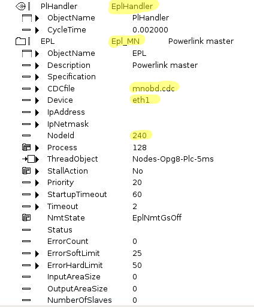This screenshot has height=307, width=254.
Task: Click the Nodes-Opg8-Plc-5ms ThreadObject value
Action: (173, 159)
